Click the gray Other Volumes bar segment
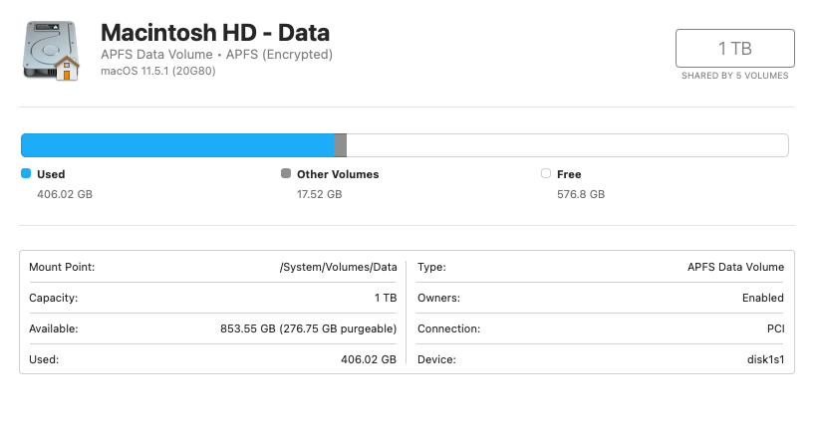 pyautogui.click(x=341, y=145)
